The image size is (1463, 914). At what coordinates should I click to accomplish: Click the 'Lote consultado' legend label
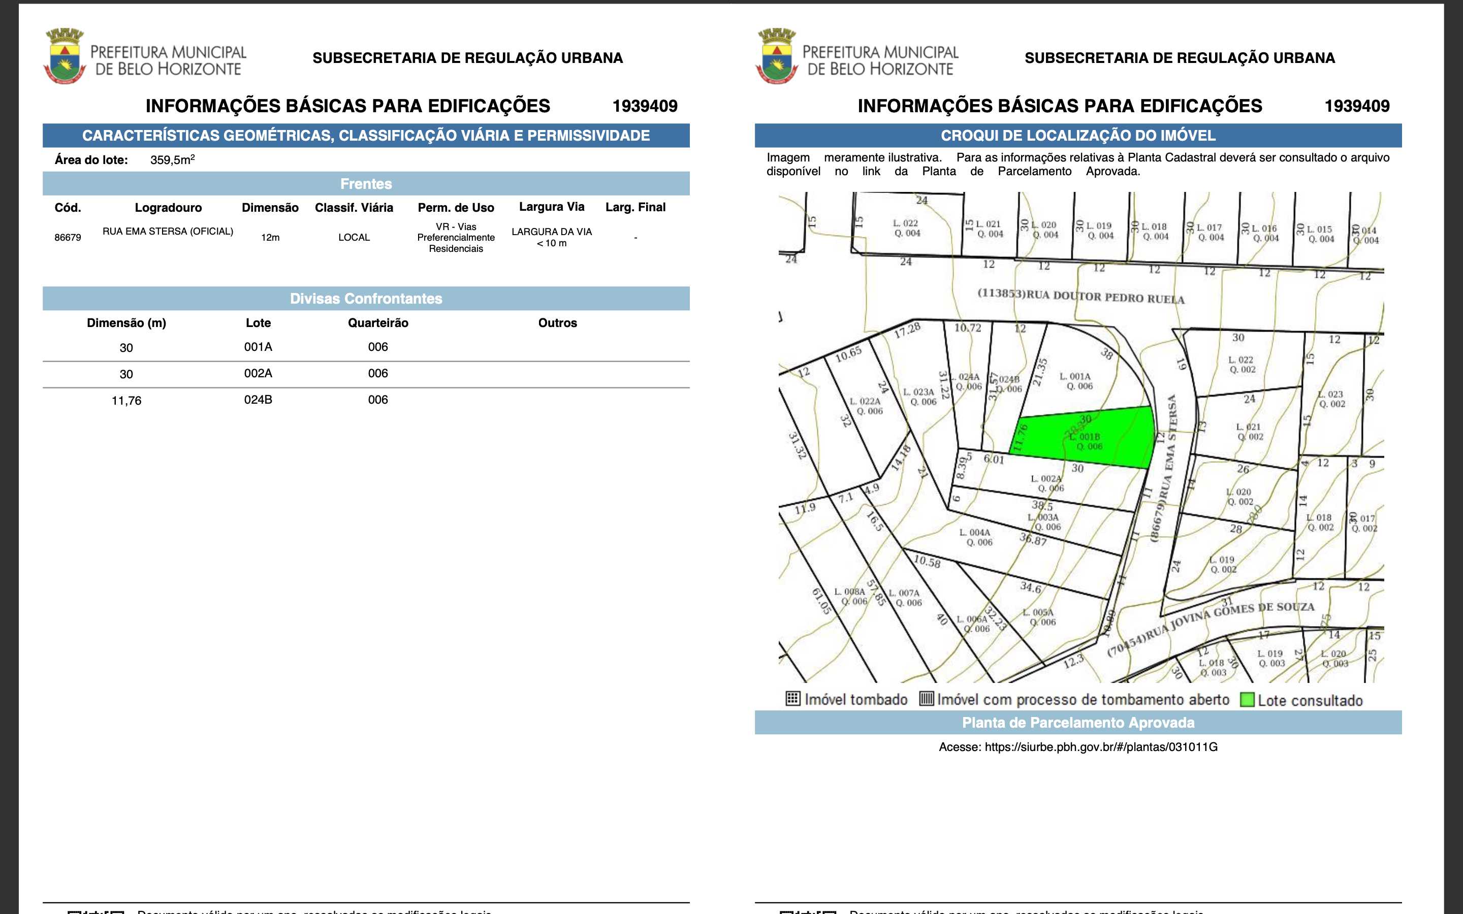(1310, 700)
